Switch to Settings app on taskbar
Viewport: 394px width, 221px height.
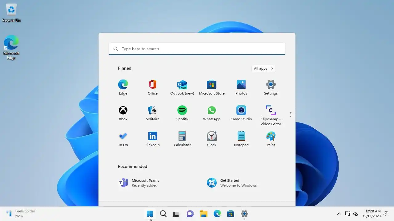tap(244, 214)
